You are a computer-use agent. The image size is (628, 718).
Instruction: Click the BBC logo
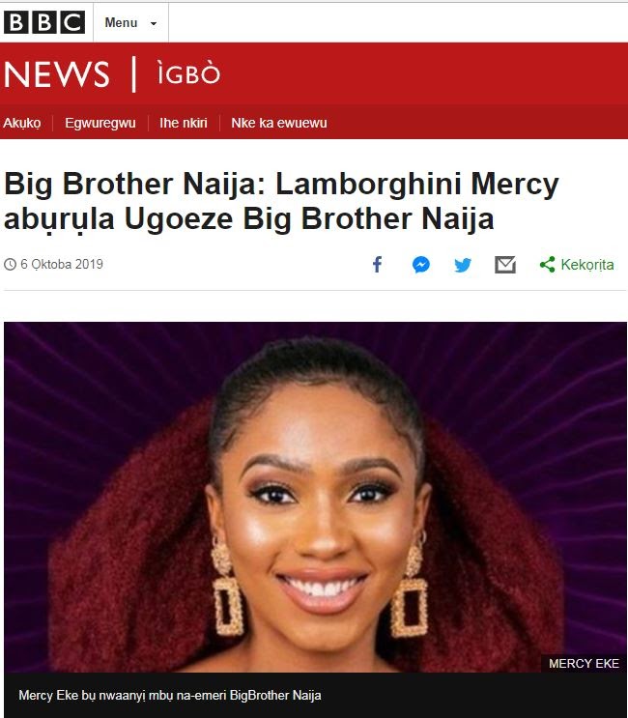click(44, 22)
